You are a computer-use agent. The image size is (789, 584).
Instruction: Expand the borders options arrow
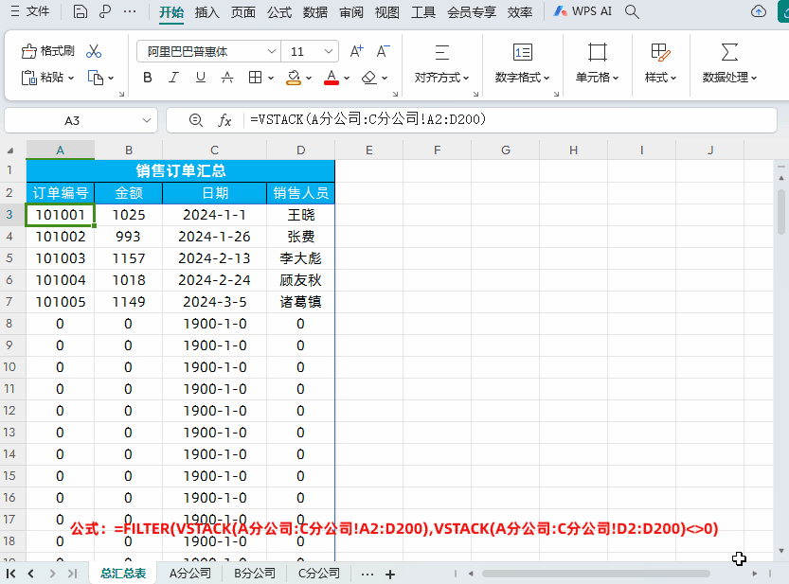coord(271,78)
